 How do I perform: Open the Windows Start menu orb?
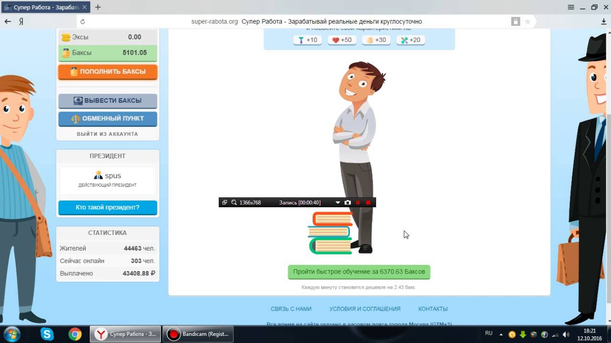pyautogui.click(x=11, y=334)
